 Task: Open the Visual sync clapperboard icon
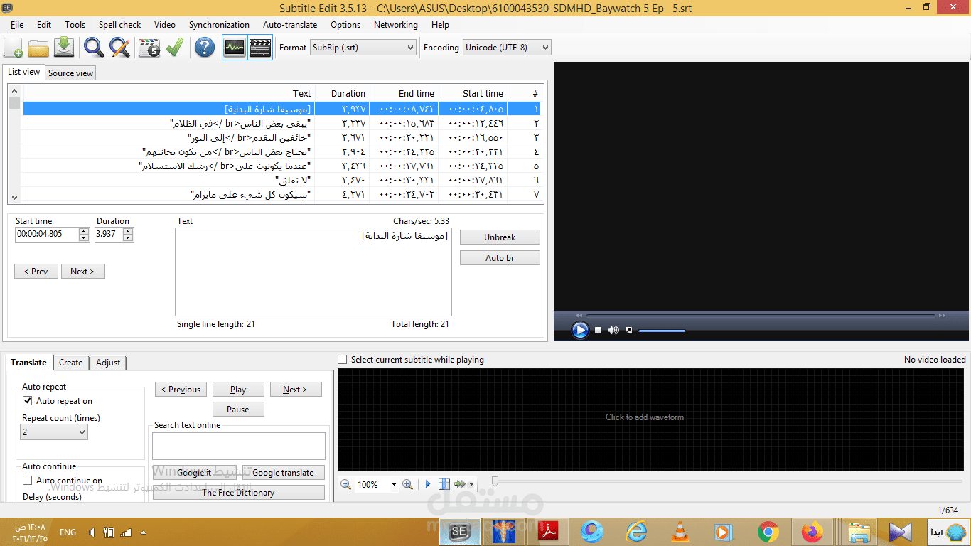pyautogui.click(x=149, y=48)
